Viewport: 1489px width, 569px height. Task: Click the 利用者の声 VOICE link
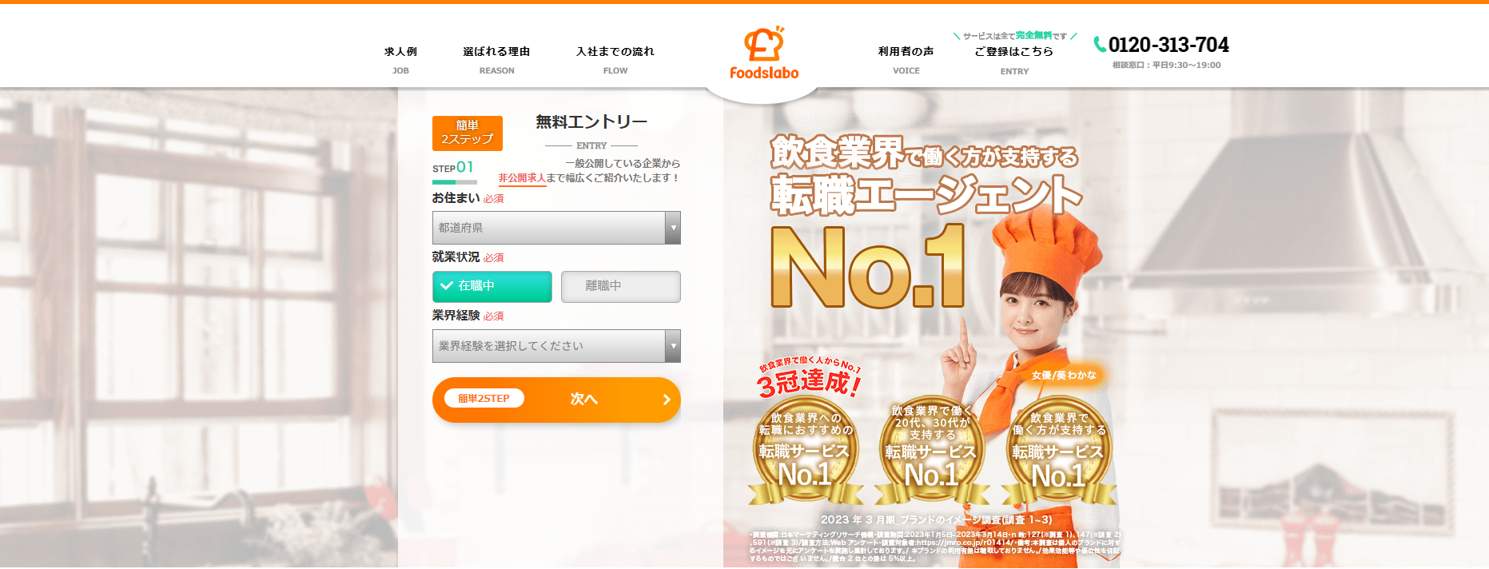(x=906, y=60)
